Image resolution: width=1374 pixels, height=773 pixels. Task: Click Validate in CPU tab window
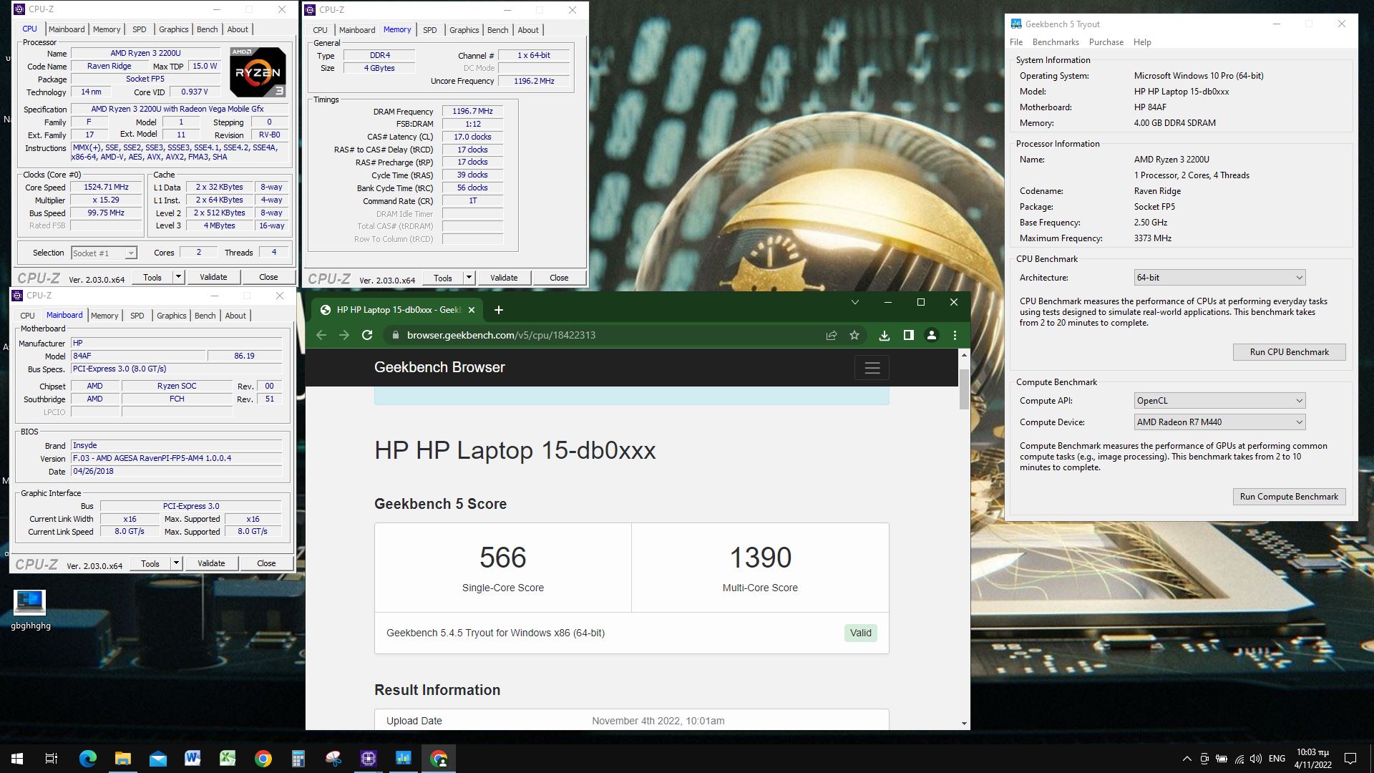point(213,277)
